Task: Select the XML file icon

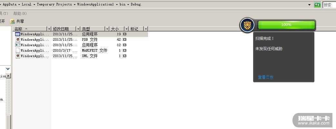Action: tap(18, 56)
